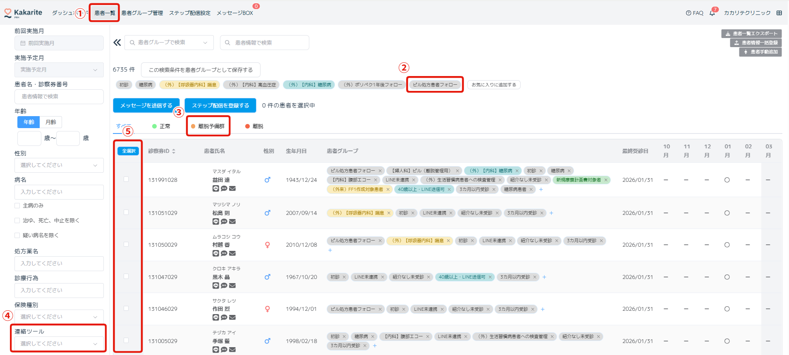Screen dimensions: 789x355
Task: Select checkbox for patient 131991028
Action: coord(126,179)
